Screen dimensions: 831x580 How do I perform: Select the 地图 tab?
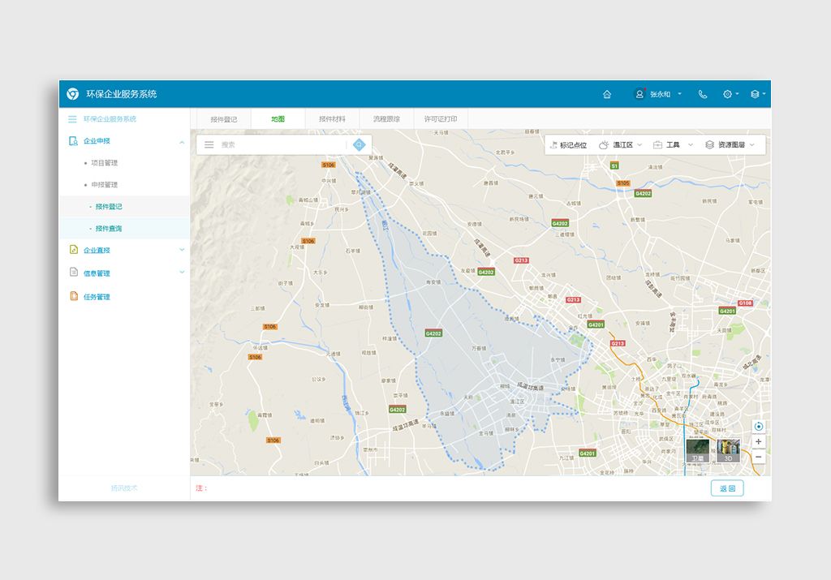pyautogui.click(x=278, y=119)
